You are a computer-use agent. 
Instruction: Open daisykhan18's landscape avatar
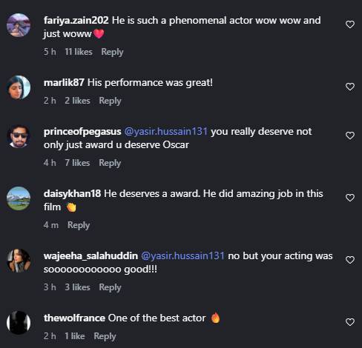(19, 198)
